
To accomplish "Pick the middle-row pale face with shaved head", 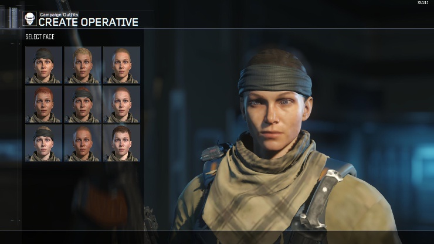I will point(121,104).
